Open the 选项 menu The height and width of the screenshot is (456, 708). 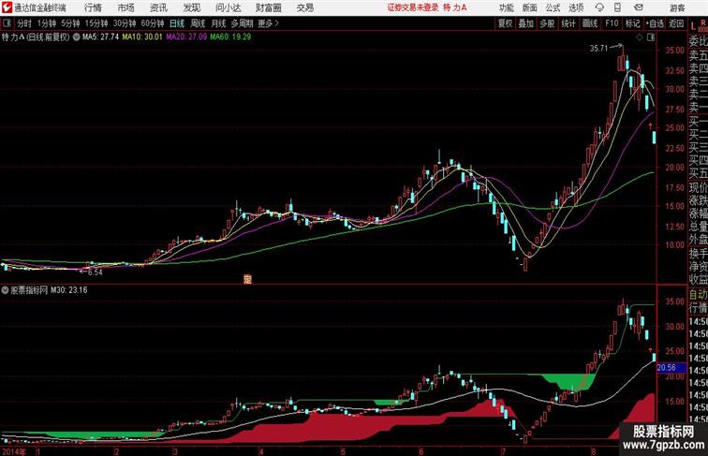[x=576, y=7]
